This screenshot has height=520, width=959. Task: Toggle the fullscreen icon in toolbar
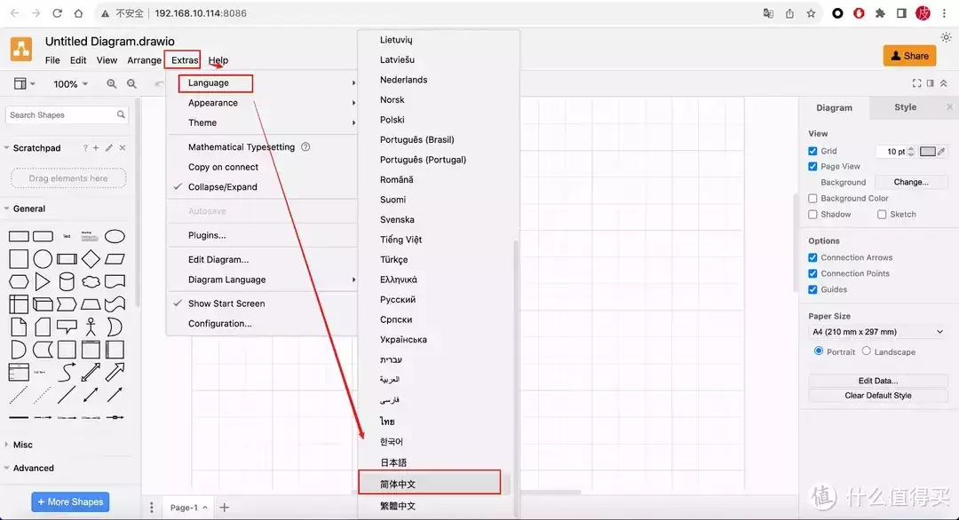point(916,83)
